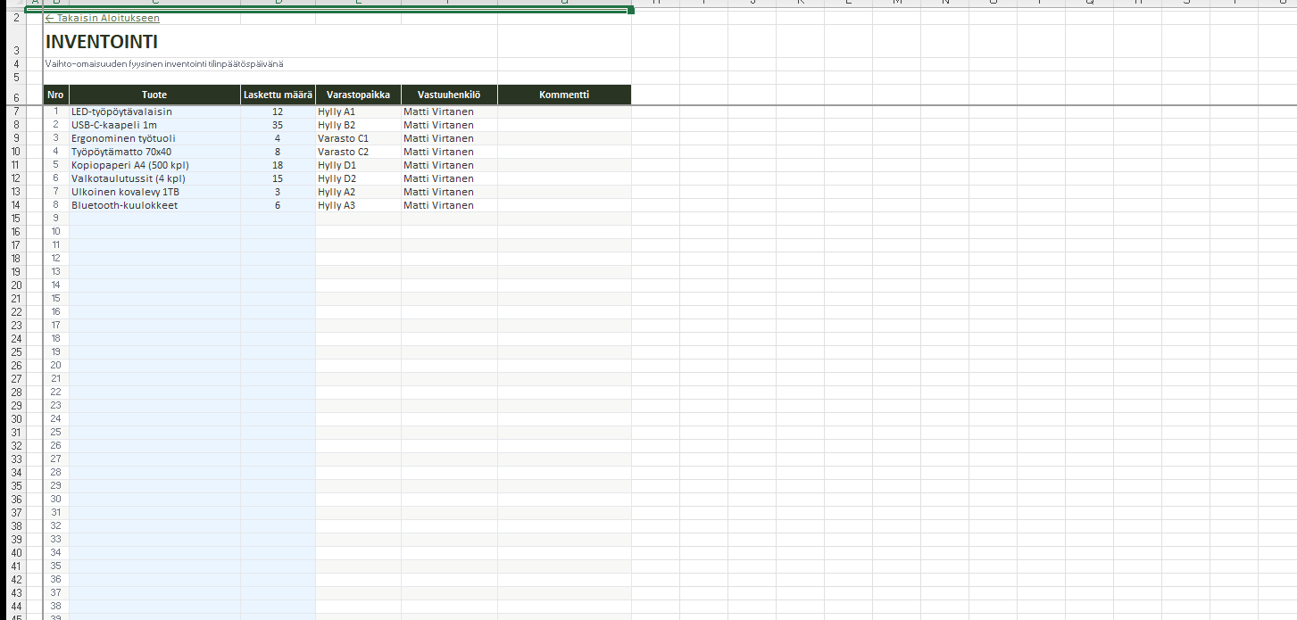Click the Varastopaikka table header
This screenshot has width=1297, height=620.
[x=358, y=95]
